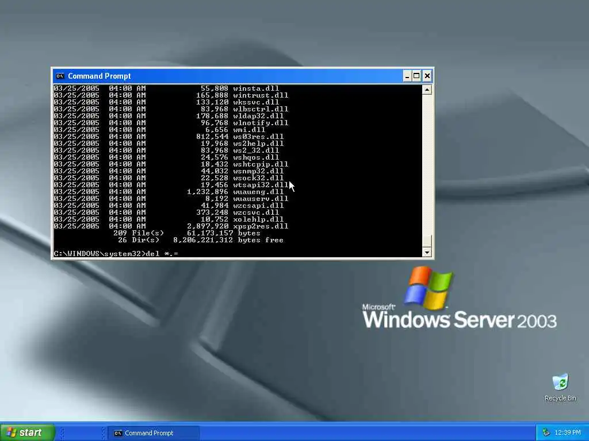Viewport: 589px width, 441px height.
Task: Click the typed del *.= command
Action: click(x=162, y=254)
